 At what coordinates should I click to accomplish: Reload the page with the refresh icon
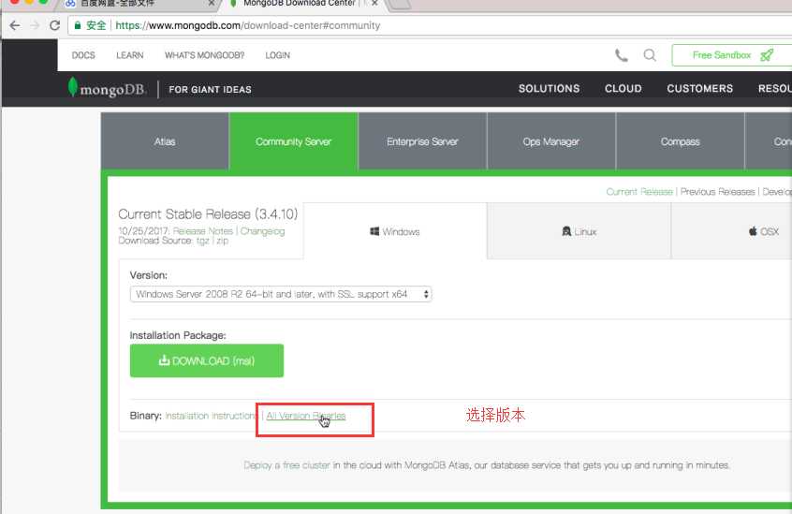pyautogui.click(x=54, y=25)
